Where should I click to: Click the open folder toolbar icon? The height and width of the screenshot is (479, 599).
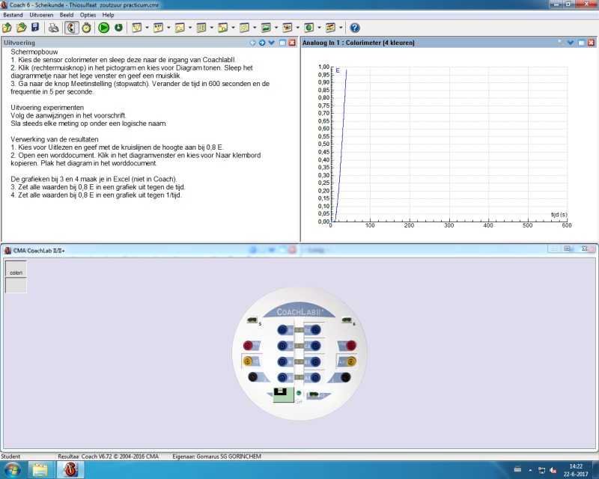click(22, 28)
